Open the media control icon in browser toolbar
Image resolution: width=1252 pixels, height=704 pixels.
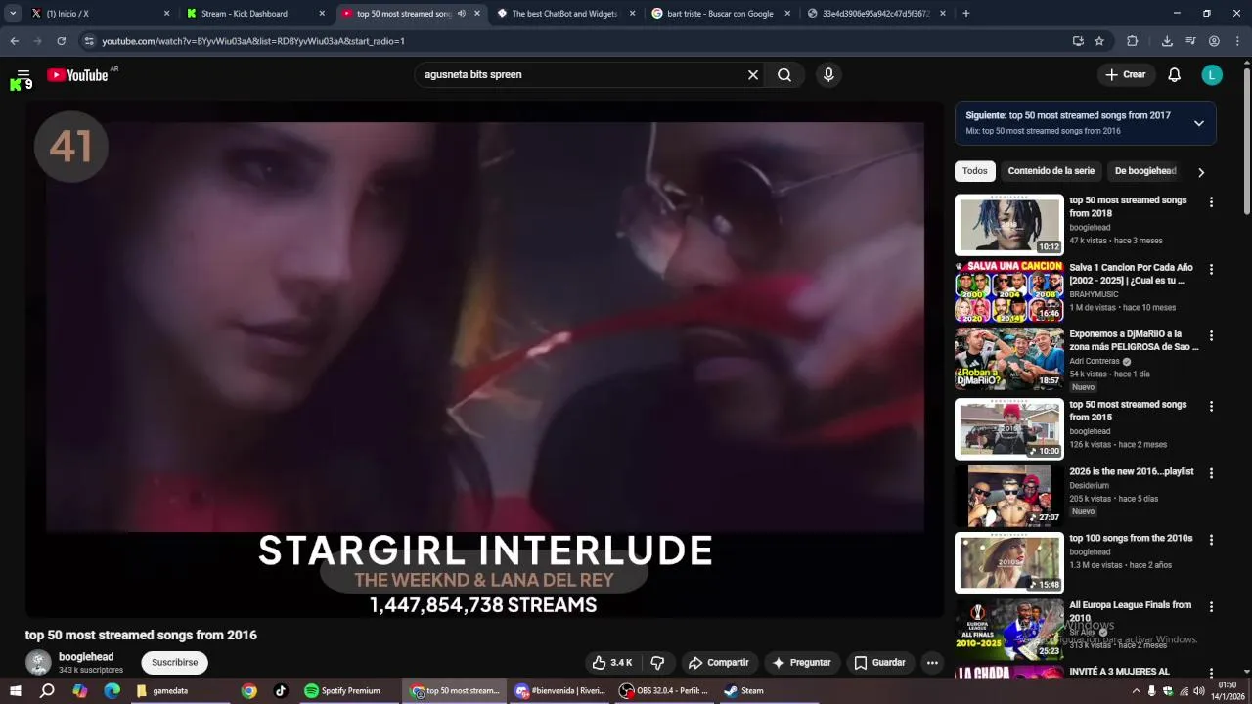click(x=1190, y=41)
